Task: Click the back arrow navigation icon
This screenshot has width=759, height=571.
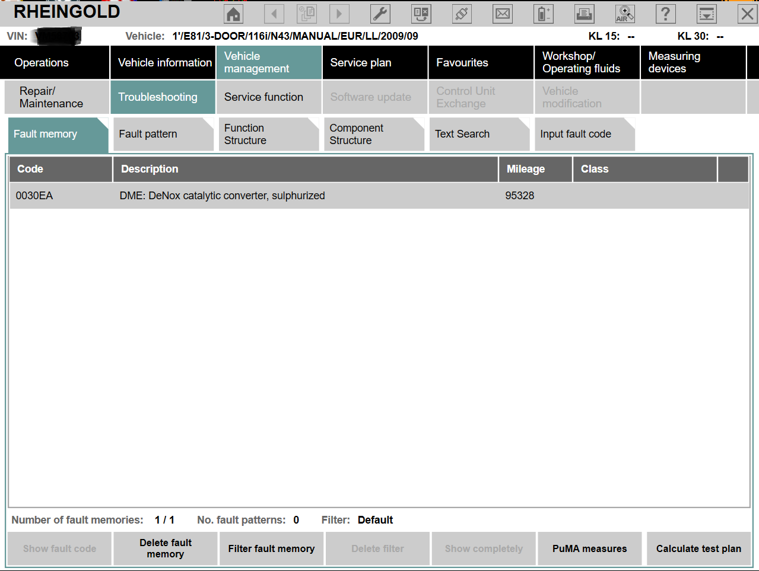Action: coord(274,14)
